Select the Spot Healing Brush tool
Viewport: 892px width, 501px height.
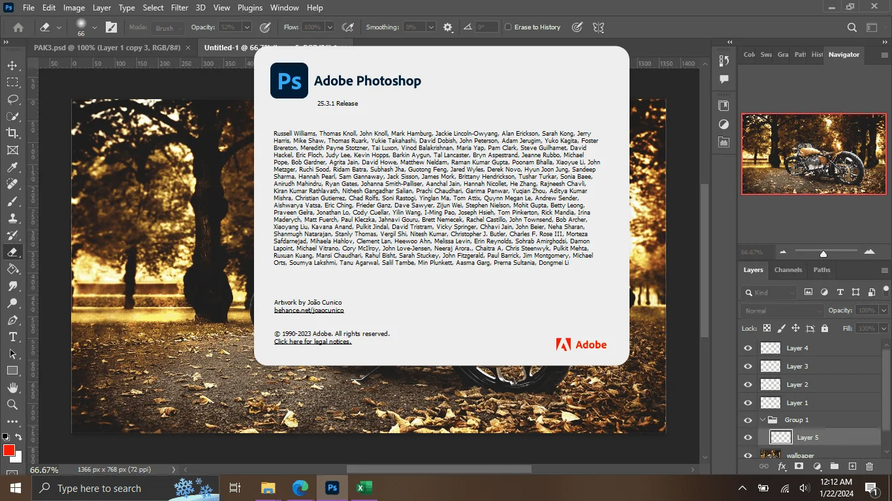coord(12,185)
